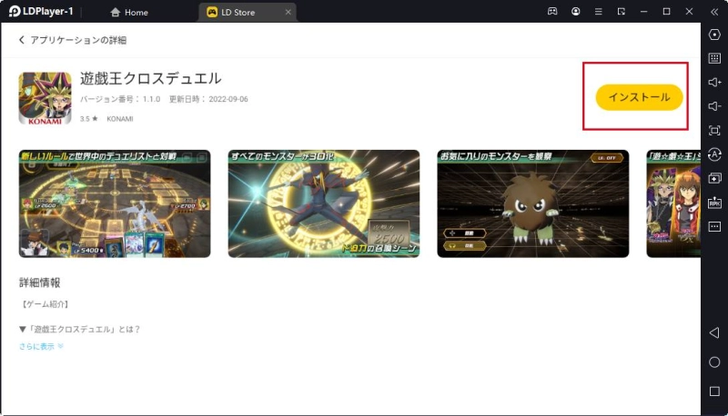Switch to the Home tab
Viewport: 728px width, 416px height.
(129, 12)
